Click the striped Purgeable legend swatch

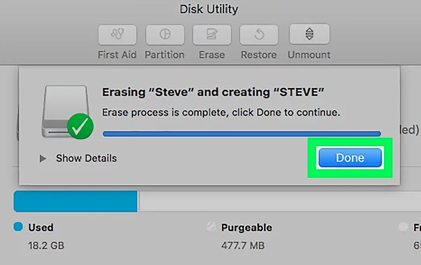211,227
